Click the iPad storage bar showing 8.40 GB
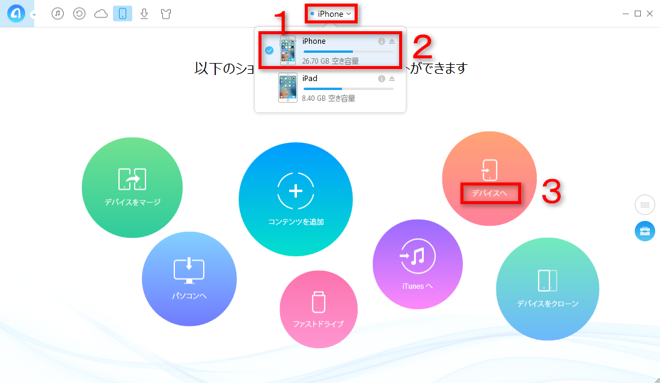Image resolution: width=660 pixels, height=383 pixels. tap(349, 89)
